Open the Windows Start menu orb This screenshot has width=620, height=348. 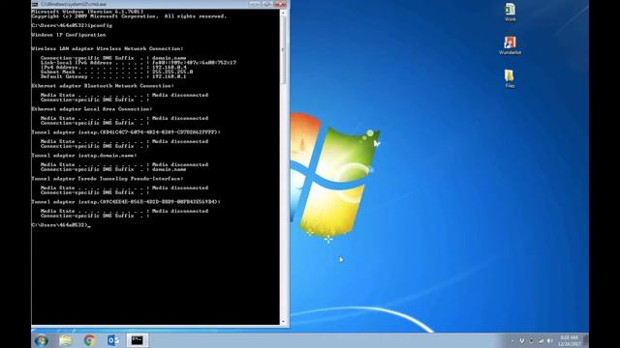(x=42, y=340)
